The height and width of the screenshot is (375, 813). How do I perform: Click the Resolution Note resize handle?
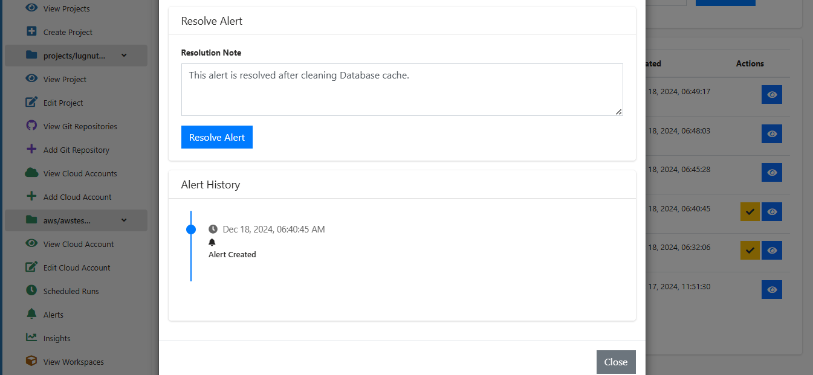(619, 112)
